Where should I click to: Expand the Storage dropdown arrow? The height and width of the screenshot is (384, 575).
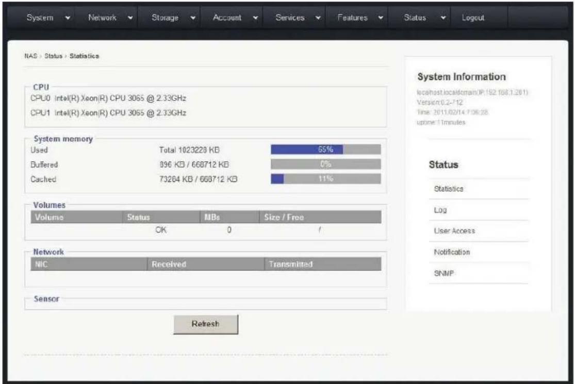193,18
